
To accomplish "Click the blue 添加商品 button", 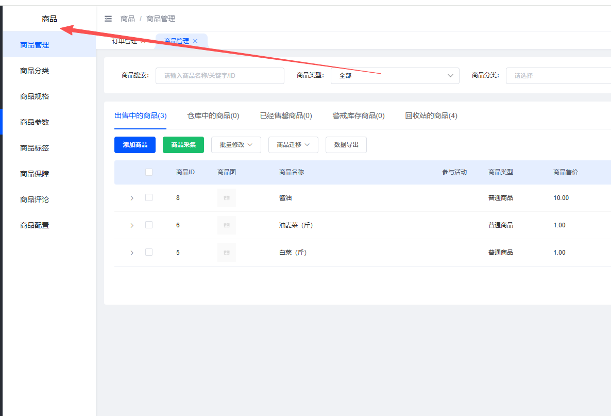I will [x=135, y=145].
